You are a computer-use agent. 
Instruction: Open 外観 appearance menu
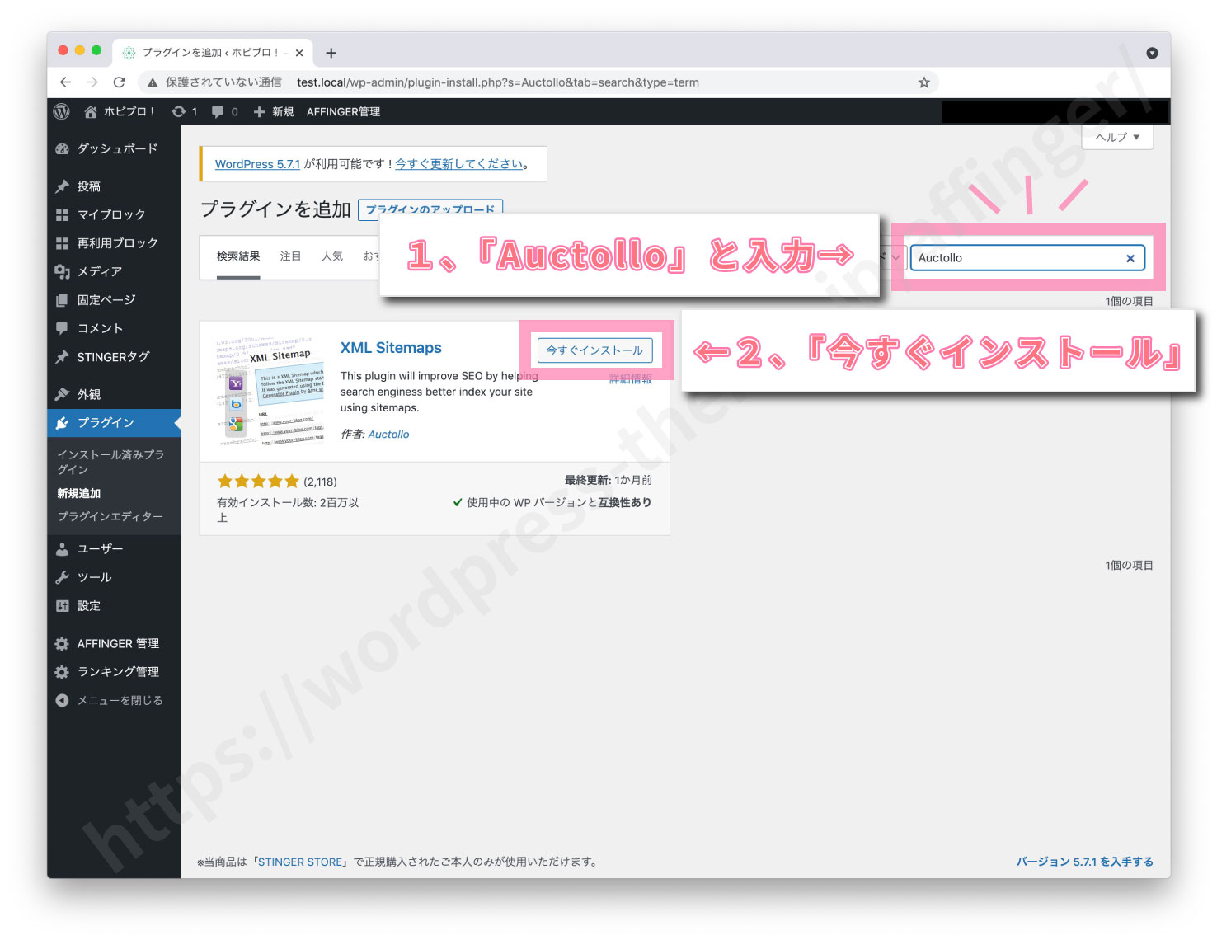pyautogui.click(x=114, y=394)
